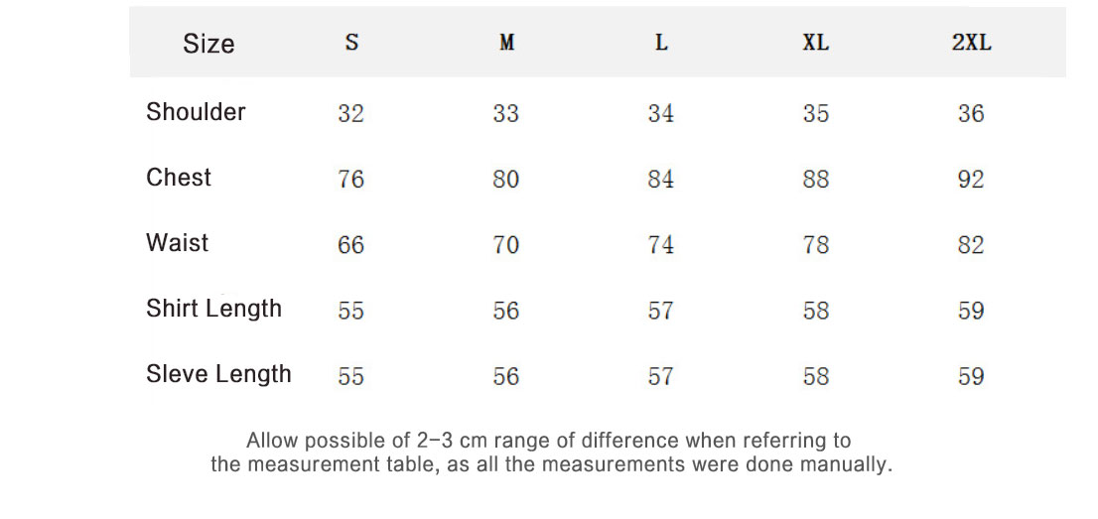
Task: Click the Size header label
Action: point(208,44)
